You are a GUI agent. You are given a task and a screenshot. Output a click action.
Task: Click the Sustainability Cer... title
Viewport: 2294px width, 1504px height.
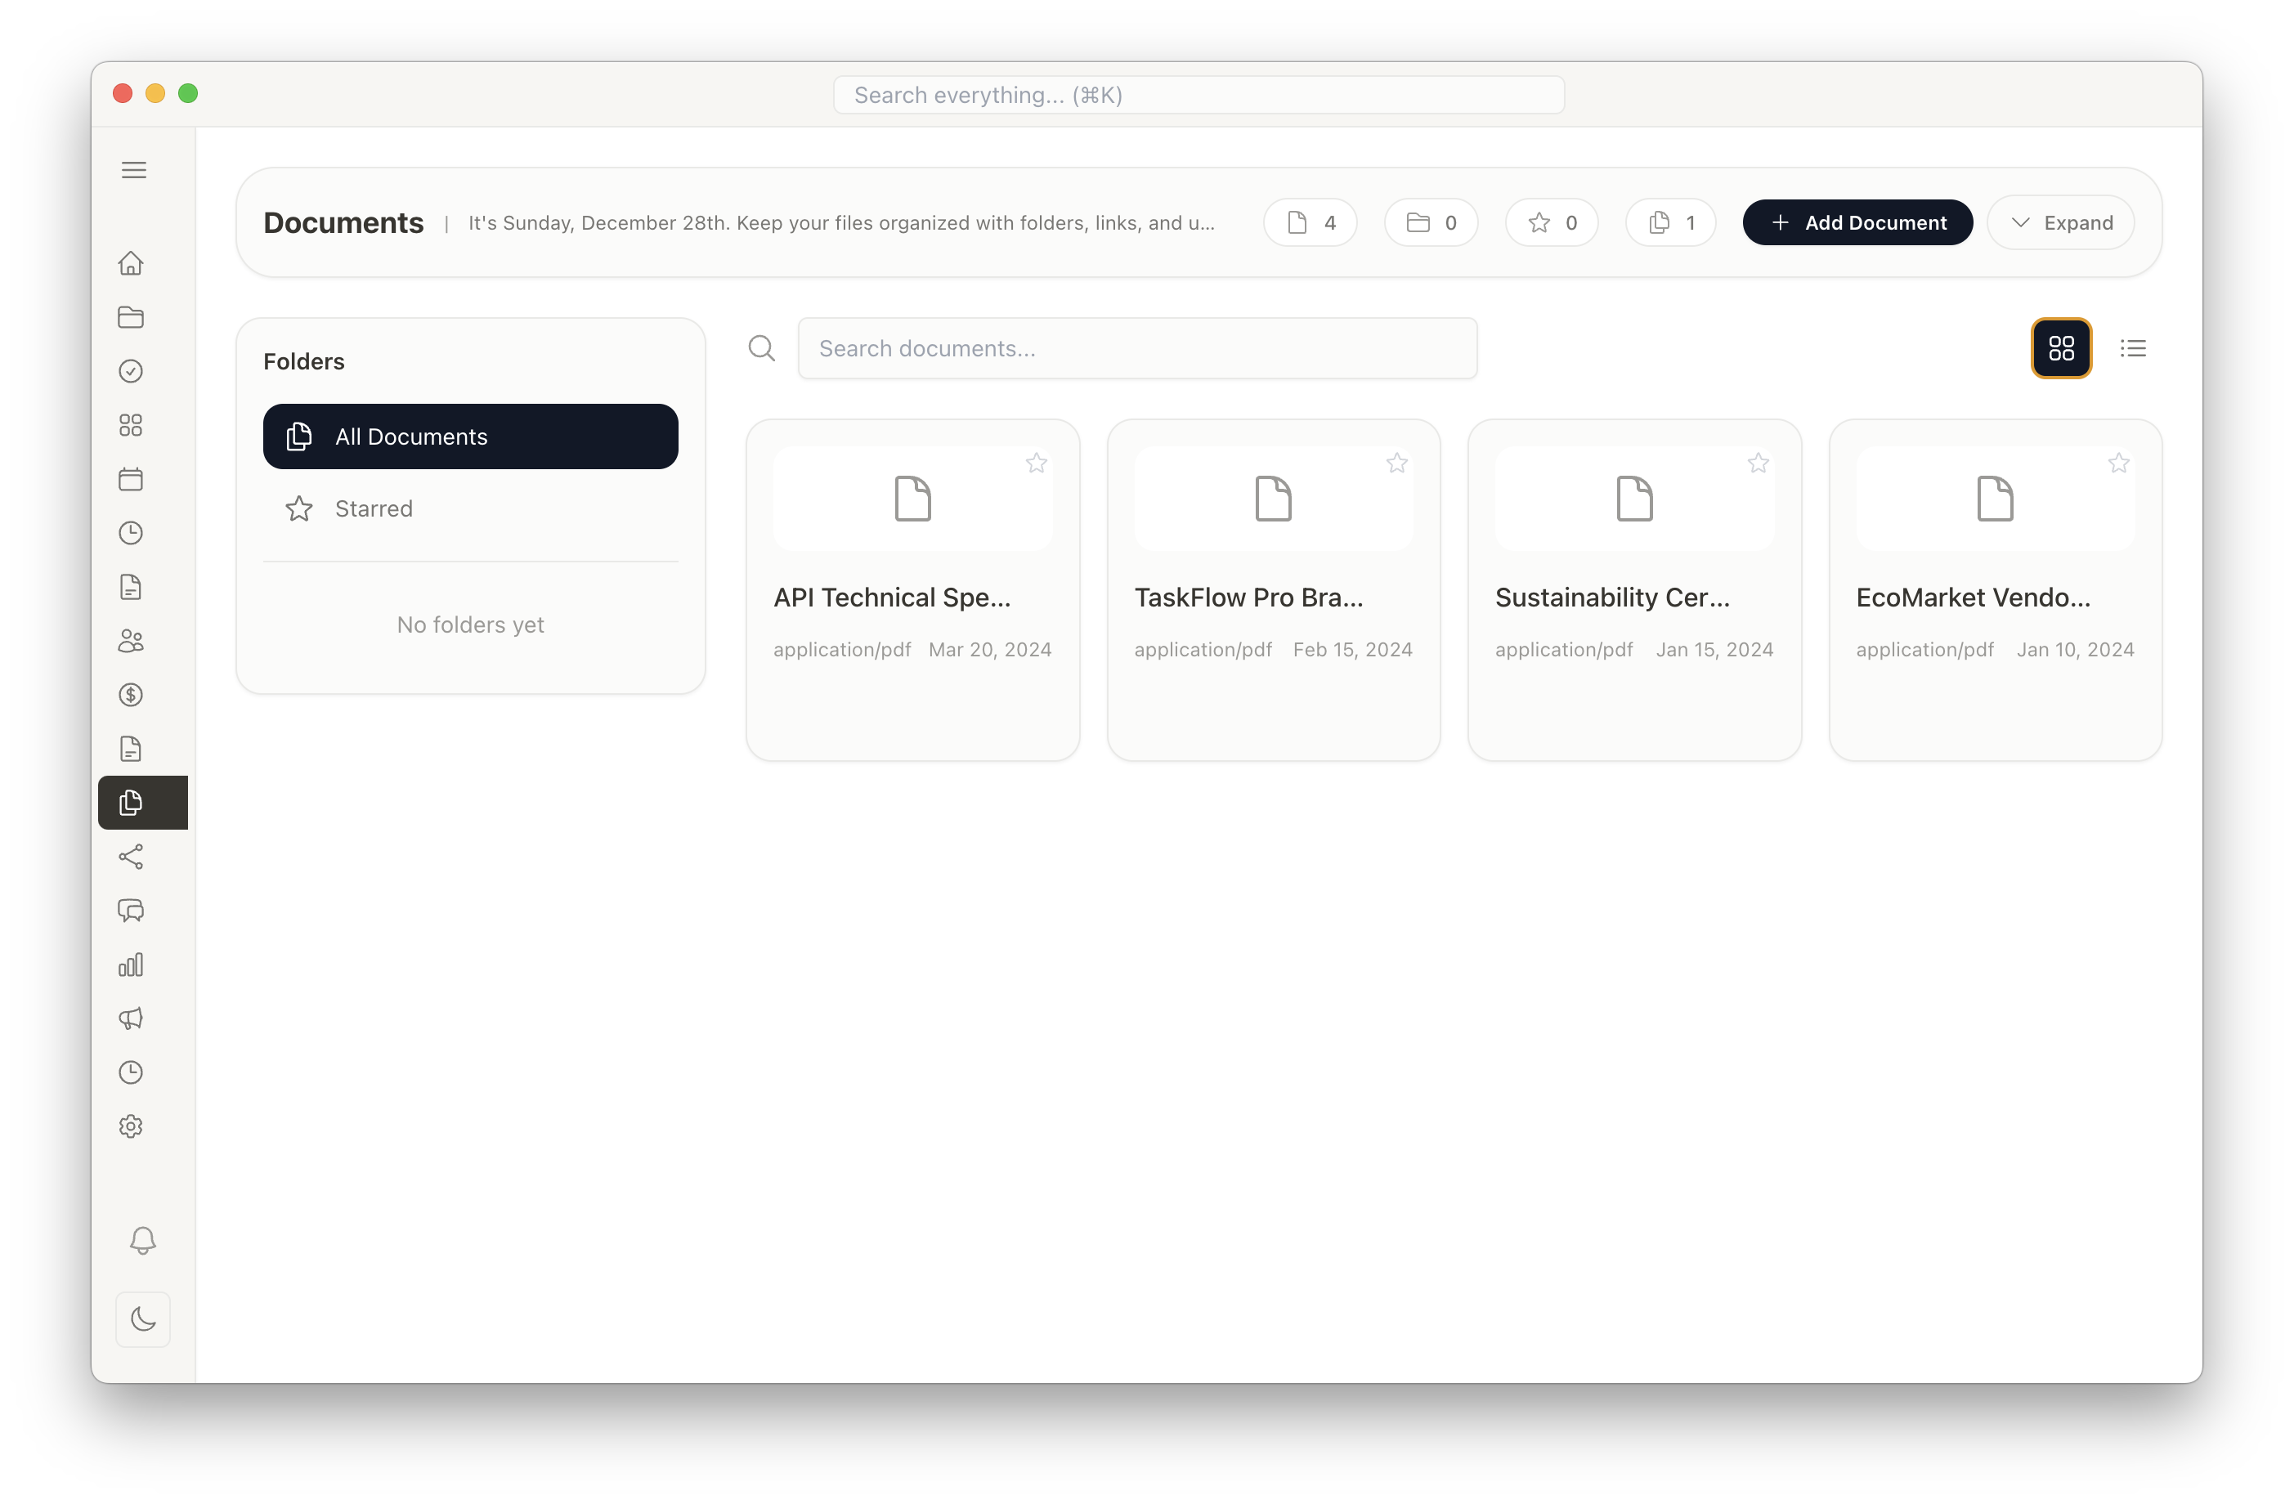[1612, 598]
